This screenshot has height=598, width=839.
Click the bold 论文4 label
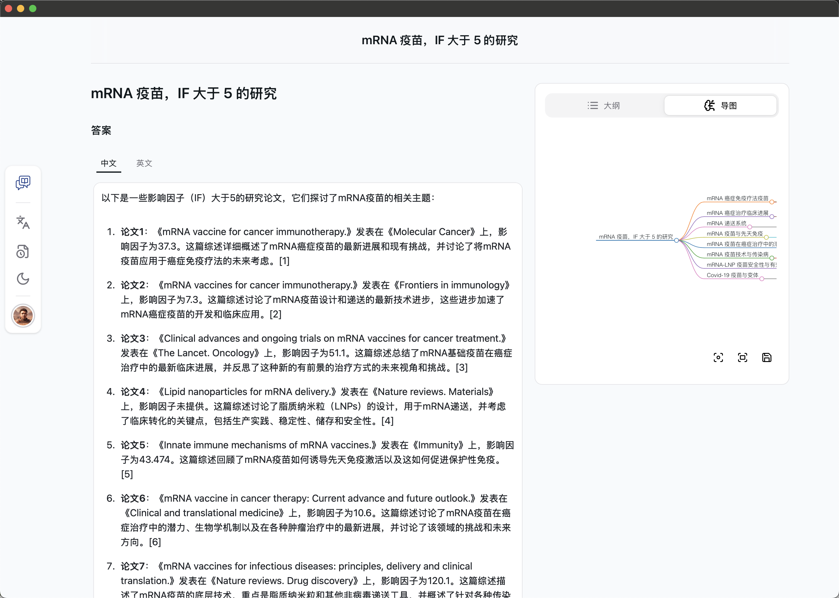(133, 392)
